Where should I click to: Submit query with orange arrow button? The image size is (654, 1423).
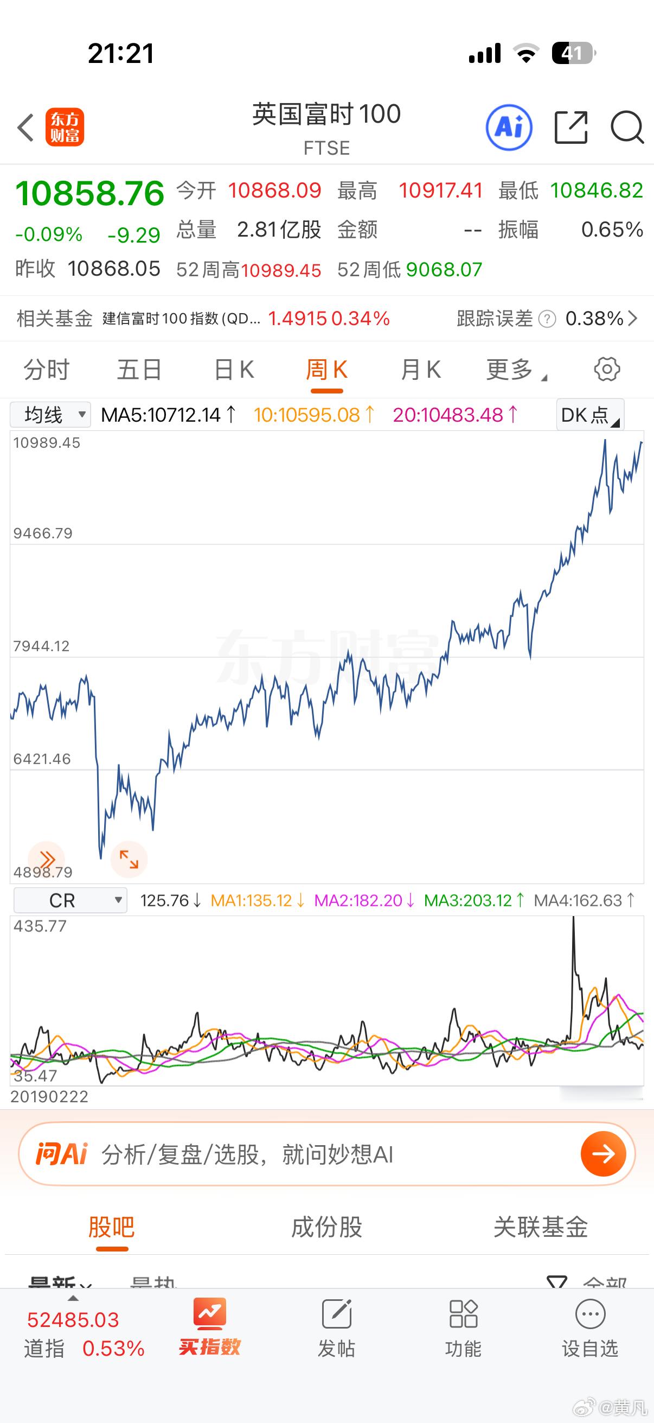[x=603, y=1154]
